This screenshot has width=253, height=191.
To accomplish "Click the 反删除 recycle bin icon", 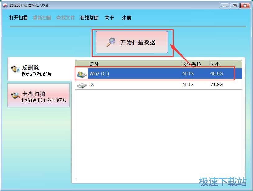I will coord(15,69).
